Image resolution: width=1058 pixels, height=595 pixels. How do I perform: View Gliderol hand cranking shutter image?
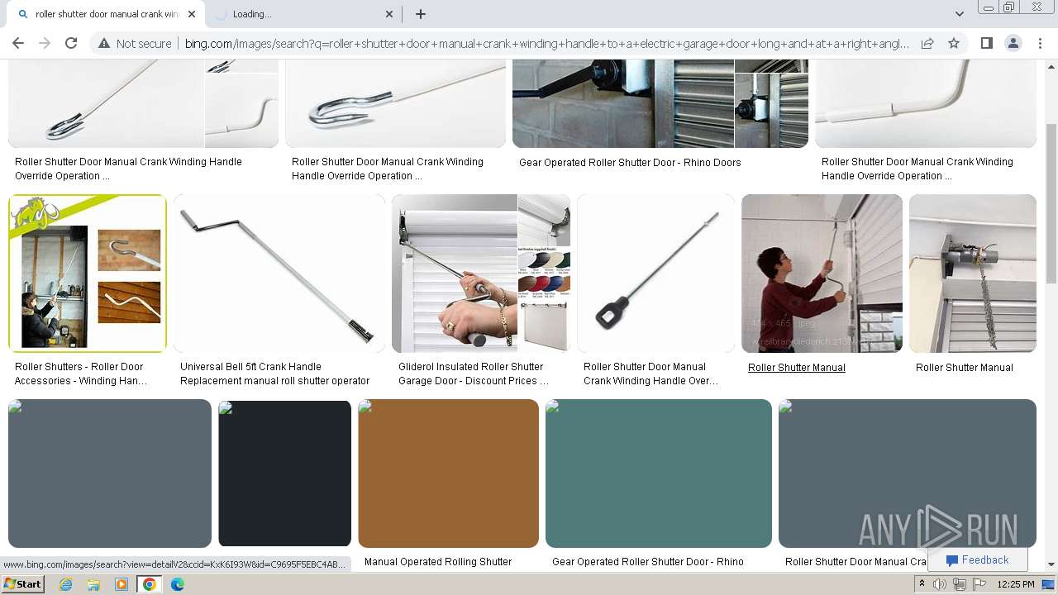pyautogui.click(x=481, y=274)
